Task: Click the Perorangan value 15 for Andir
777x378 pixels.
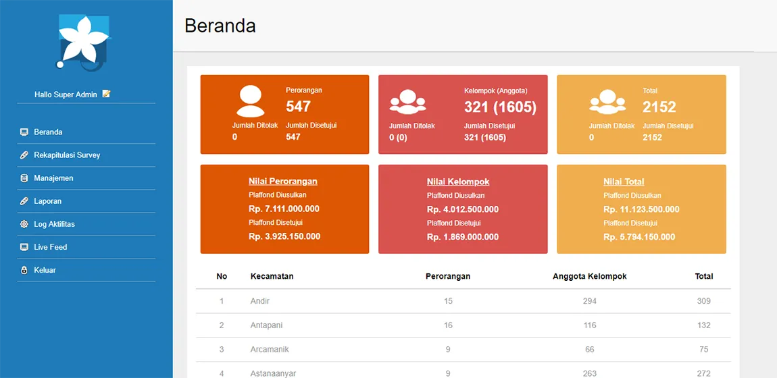Action: point(448,301)
